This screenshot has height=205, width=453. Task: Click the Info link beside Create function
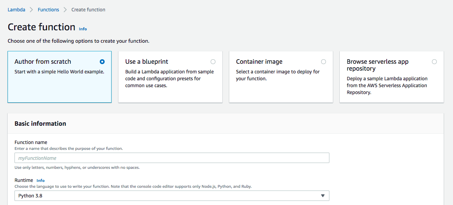point(83,29)
